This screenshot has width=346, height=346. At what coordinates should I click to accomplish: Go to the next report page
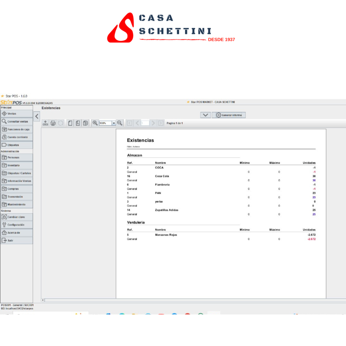pos(153,123)
